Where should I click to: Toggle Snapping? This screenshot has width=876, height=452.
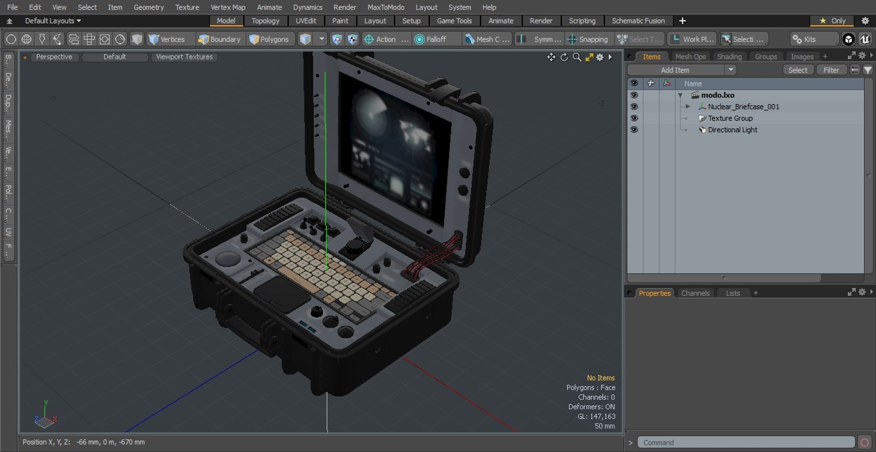[x=588, y=39]
